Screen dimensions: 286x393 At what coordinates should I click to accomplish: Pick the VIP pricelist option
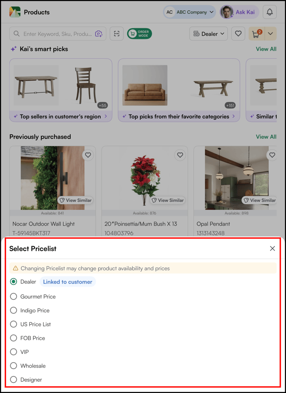(x=14, y=352)
